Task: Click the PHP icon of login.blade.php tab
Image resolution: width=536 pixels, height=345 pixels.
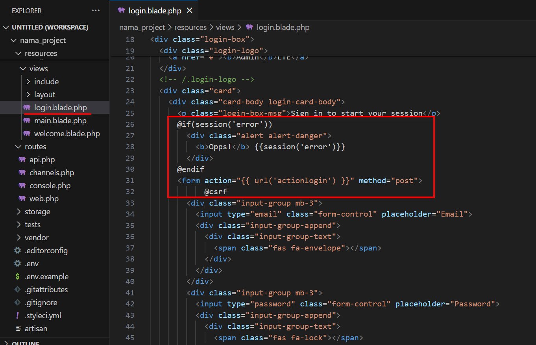Action: (121, 11)
